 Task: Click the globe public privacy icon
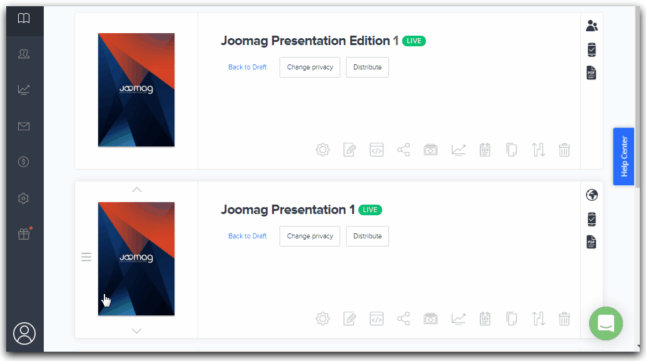[x=592, y=195]
